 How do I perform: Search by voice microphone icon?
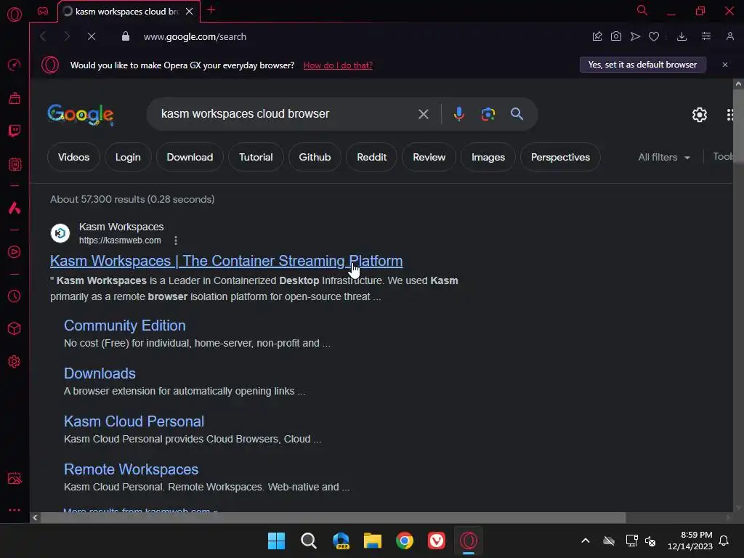pos(459,114)
